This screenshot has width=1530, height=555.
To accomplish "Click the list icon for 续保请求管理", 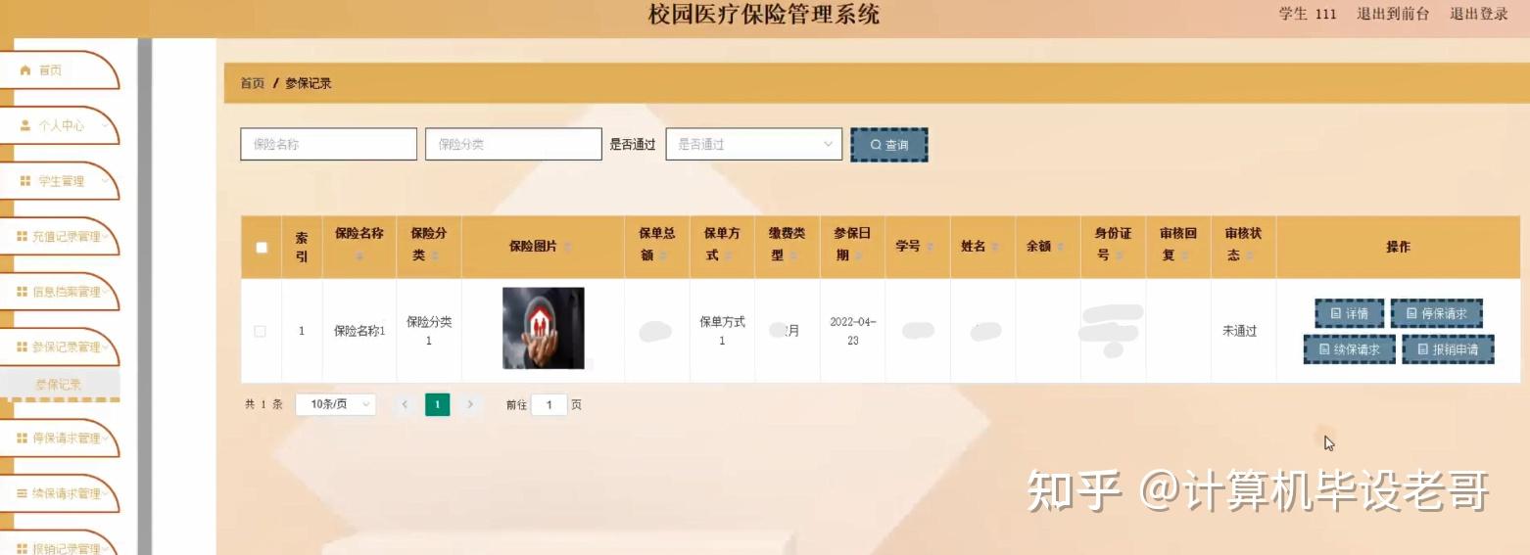I will coord(23,493).
